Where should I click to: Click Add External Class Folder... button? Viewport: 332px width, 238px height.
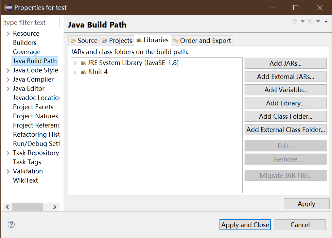[x=285, y=130]
